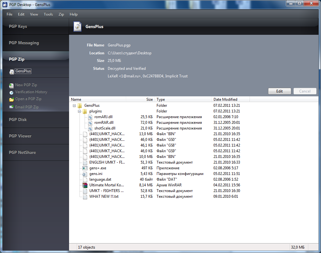The width and height of the screenshot is (321, 253).
Task: Select the romRAR.dll file name
Action: point(104,123)
